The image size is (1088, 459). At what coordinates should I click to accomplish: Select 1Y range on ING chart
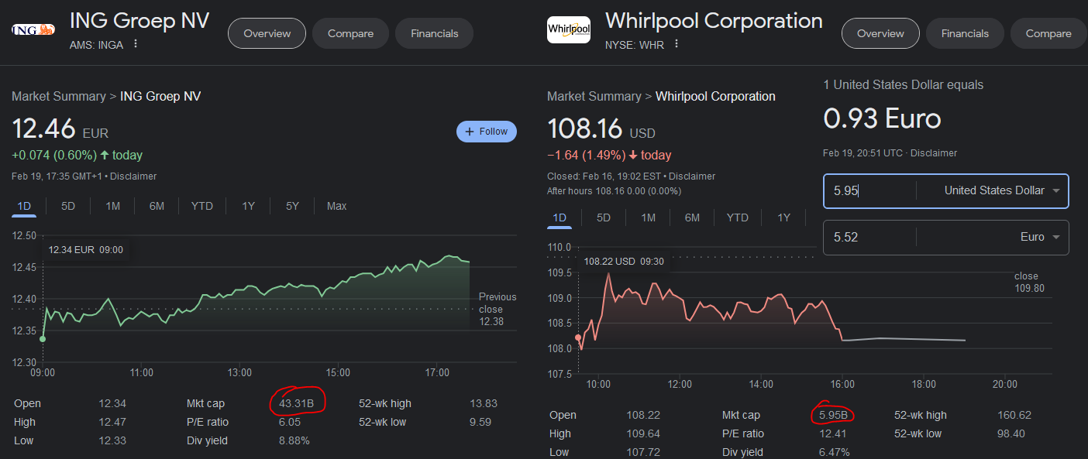pos(248,206)
